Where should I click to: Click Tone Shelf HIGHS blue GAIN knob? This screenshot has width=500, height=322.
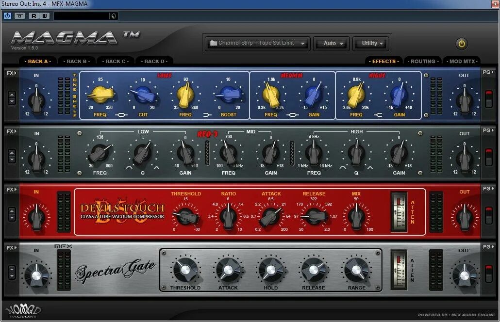pos(399,95)
